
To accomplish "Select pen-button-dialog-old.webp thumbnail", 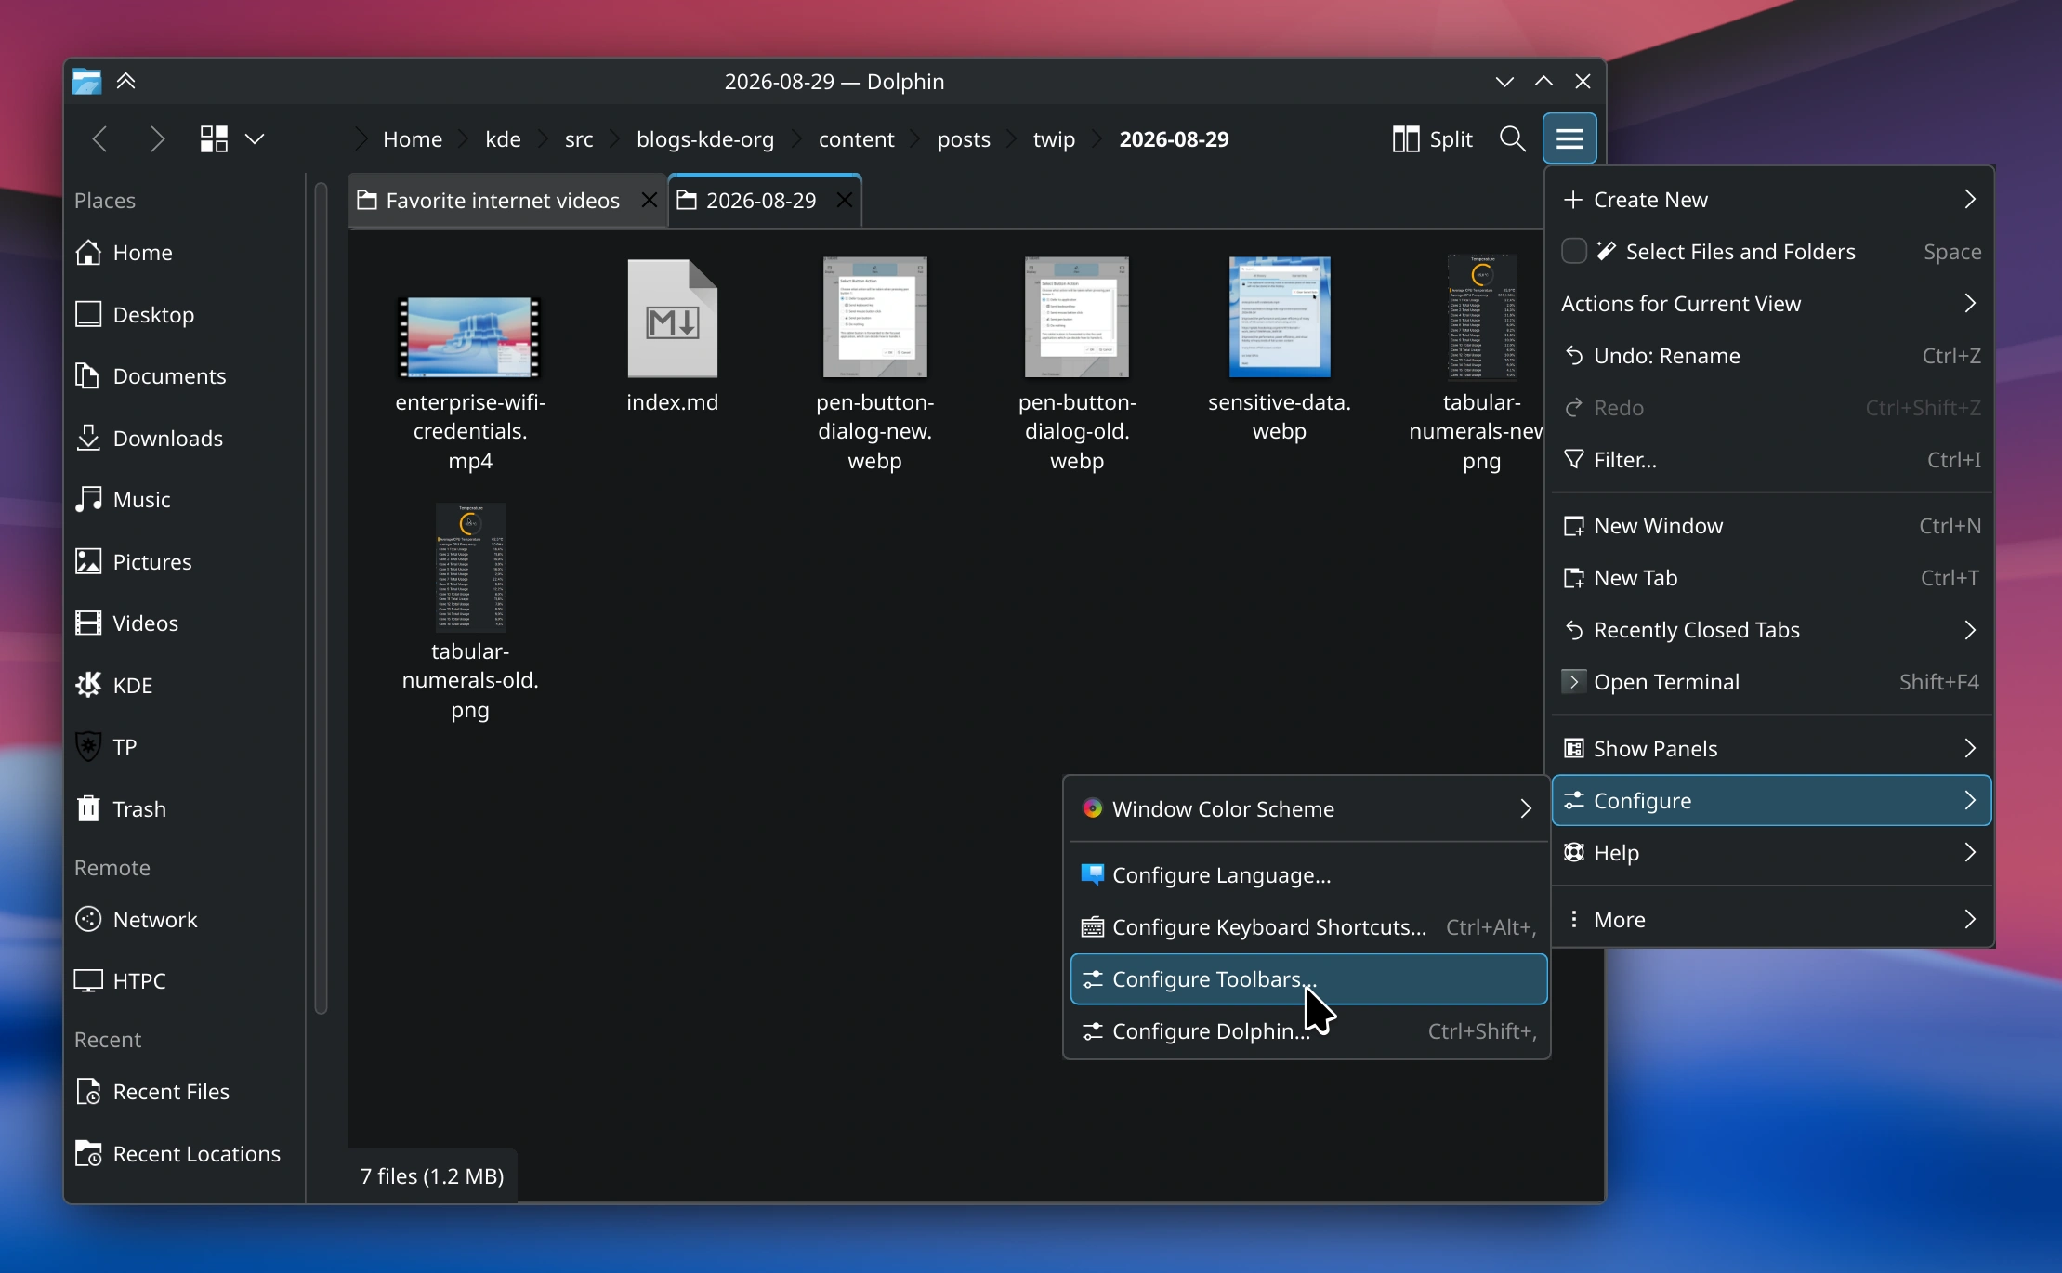I will click(x=1077, y=318).
